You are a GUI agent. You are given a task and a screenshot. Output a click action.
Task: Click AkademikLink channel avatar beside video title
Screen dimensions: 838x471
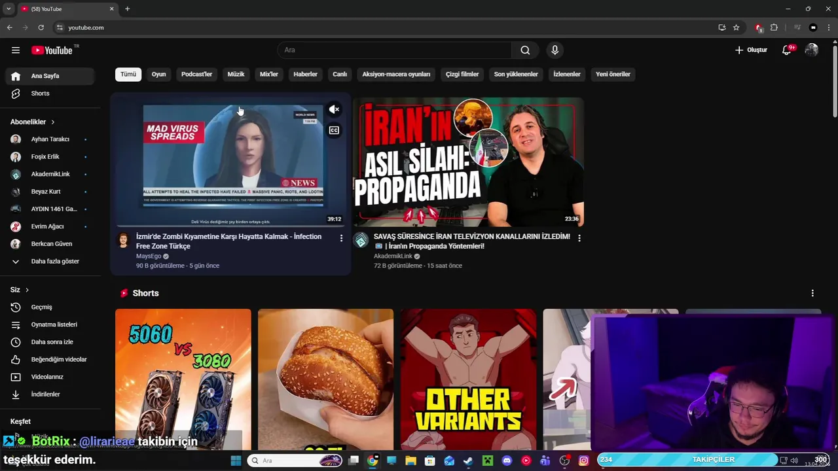(x=361, y=239)
